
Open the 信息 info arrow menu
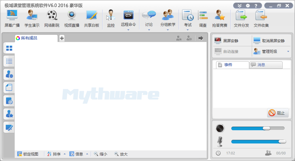pyautogui.click(x=87, y=154)
